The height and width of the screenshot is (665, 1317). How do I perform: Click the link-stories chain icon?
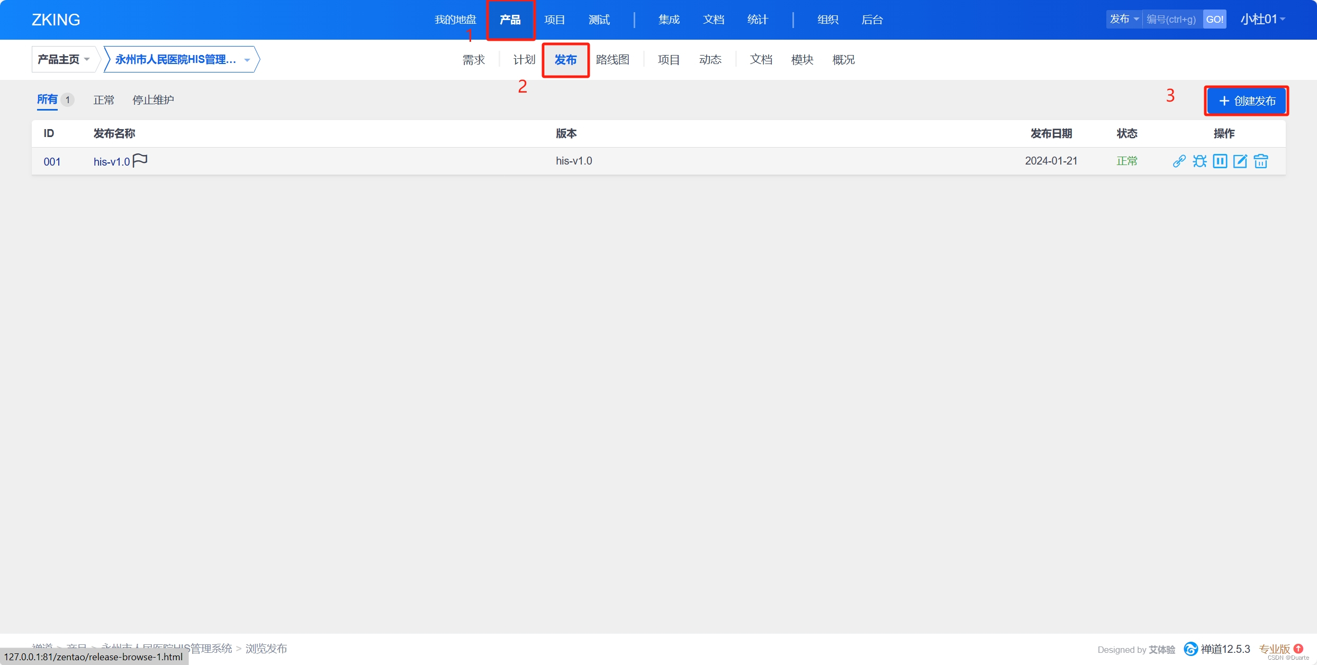(x=1179, y=161)
